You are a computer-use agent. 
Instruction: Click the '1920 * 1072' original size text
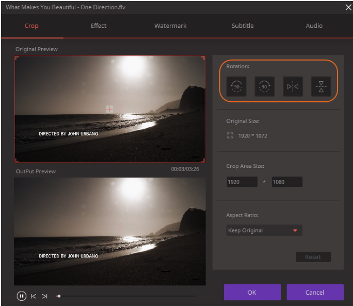click(x=252, y=136)
